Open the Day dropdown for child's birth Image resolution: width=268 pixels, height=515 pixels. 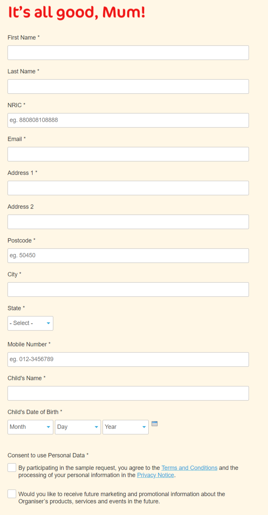(x=78, y=427)
